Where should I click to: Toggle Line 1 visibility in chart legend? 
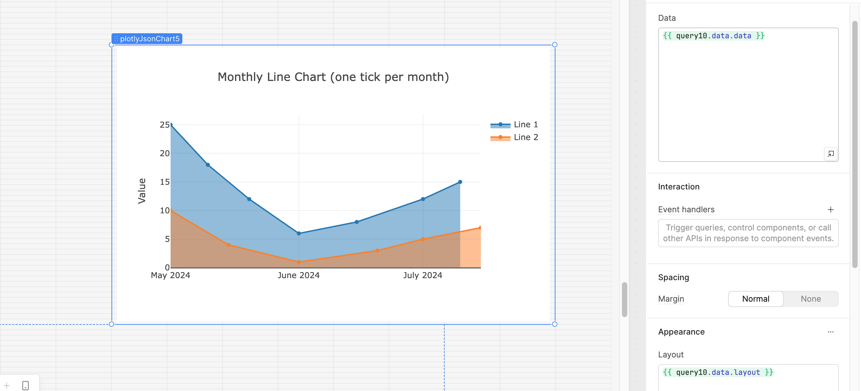click(x=526, y=125)
